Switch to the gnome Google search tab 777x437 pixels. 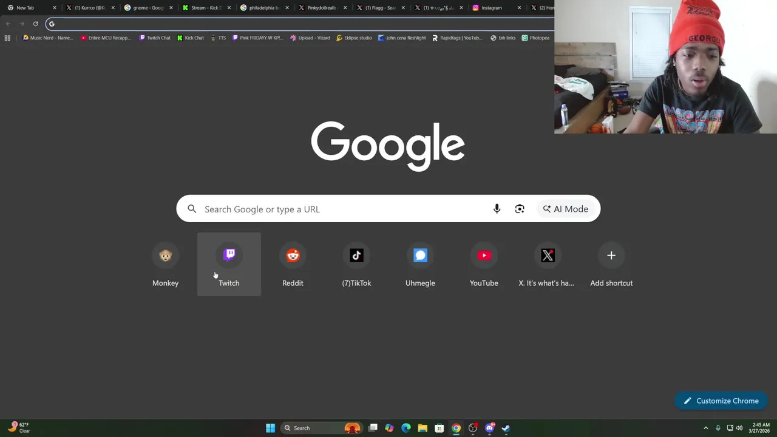tap(148, 8)
